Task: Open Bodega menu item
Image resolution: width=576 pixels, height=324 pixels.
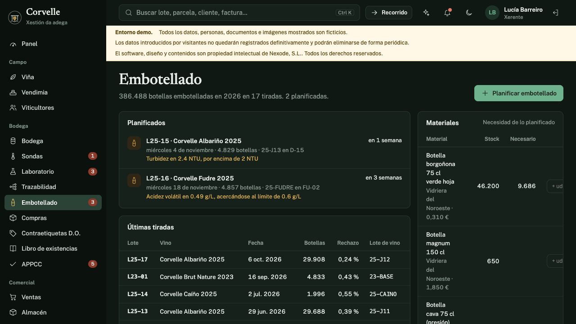Action: pyautogui.click(x=53, y=141)
